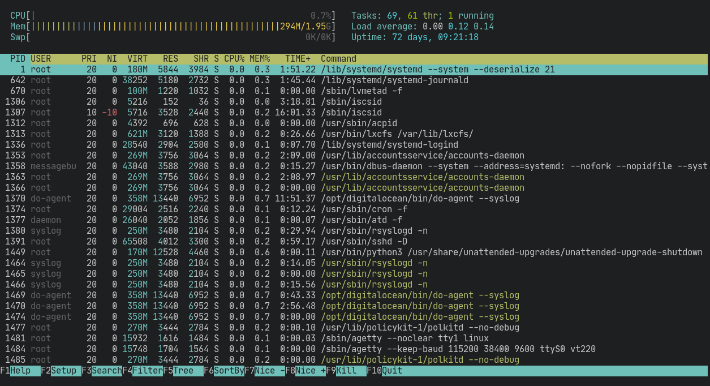Viewport: 710px width, 386px height.
Task: Select the /sbin/lvmetad -f process row
Action: click(x=354, y=91)
